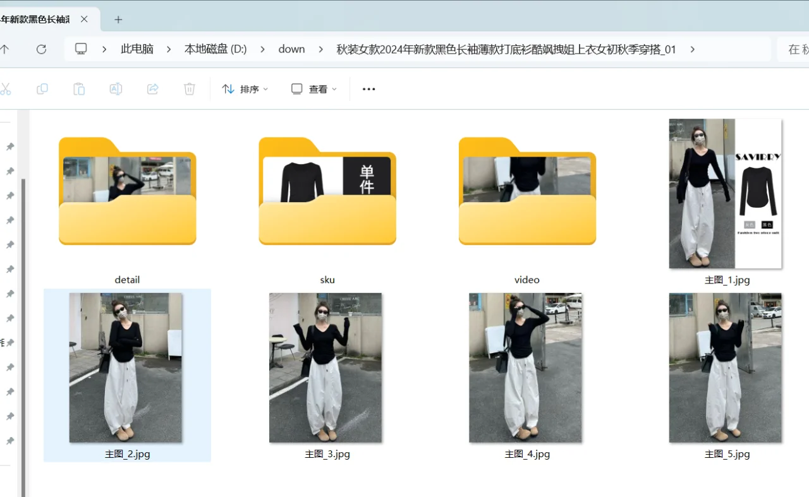Viewport: 809px width, 497px height.
Task: Open the new tab with the plus icon
Action: tap(118, 20)
